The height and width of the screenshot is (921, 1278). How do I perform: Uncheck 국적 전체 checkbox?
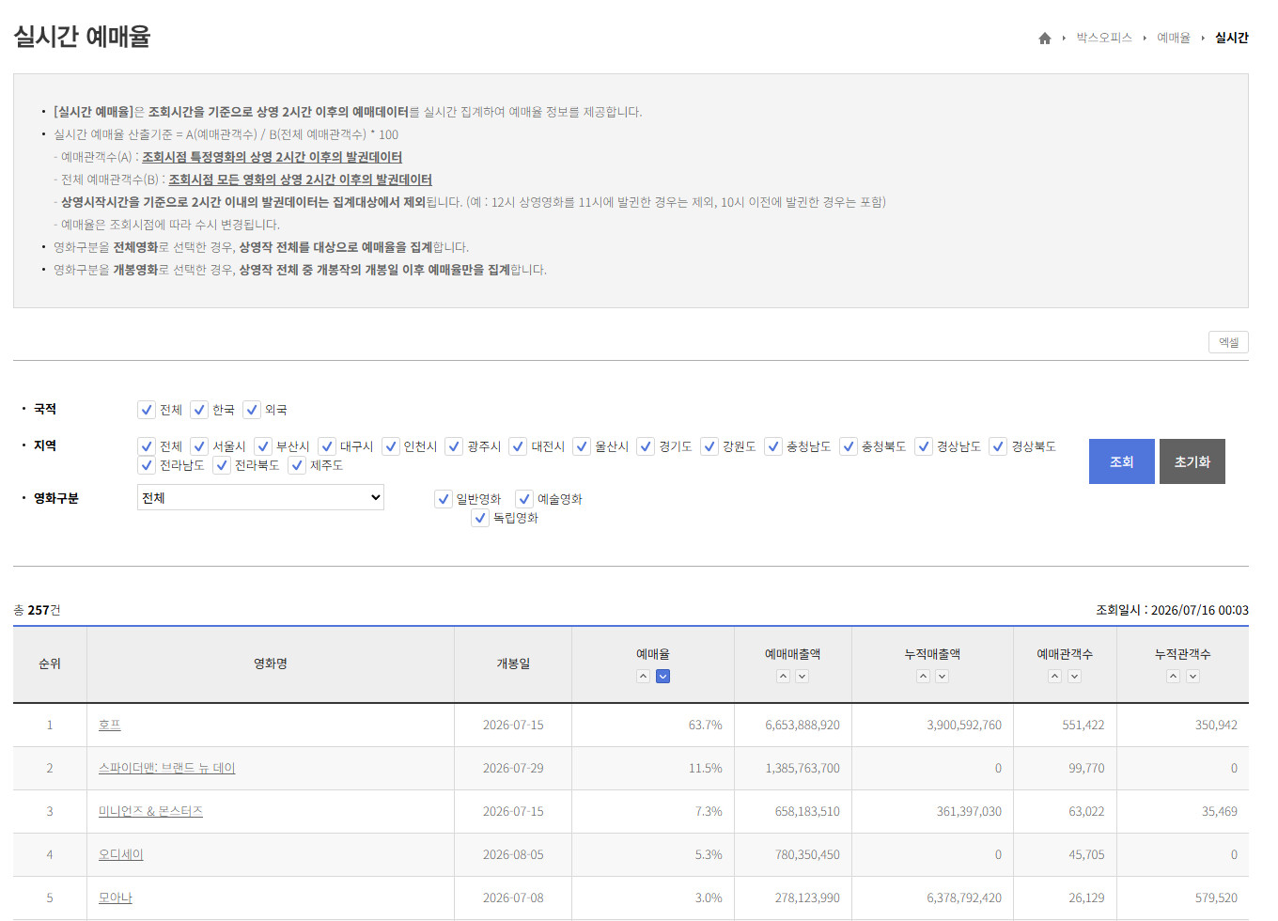(x=147, y=410)
